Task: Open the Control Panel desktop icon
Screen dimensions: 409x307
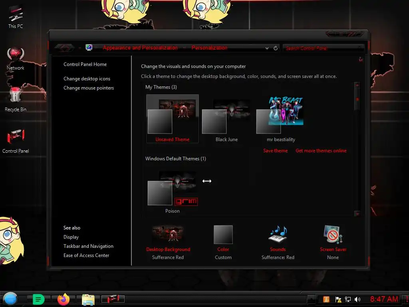Action: point(16,140)
